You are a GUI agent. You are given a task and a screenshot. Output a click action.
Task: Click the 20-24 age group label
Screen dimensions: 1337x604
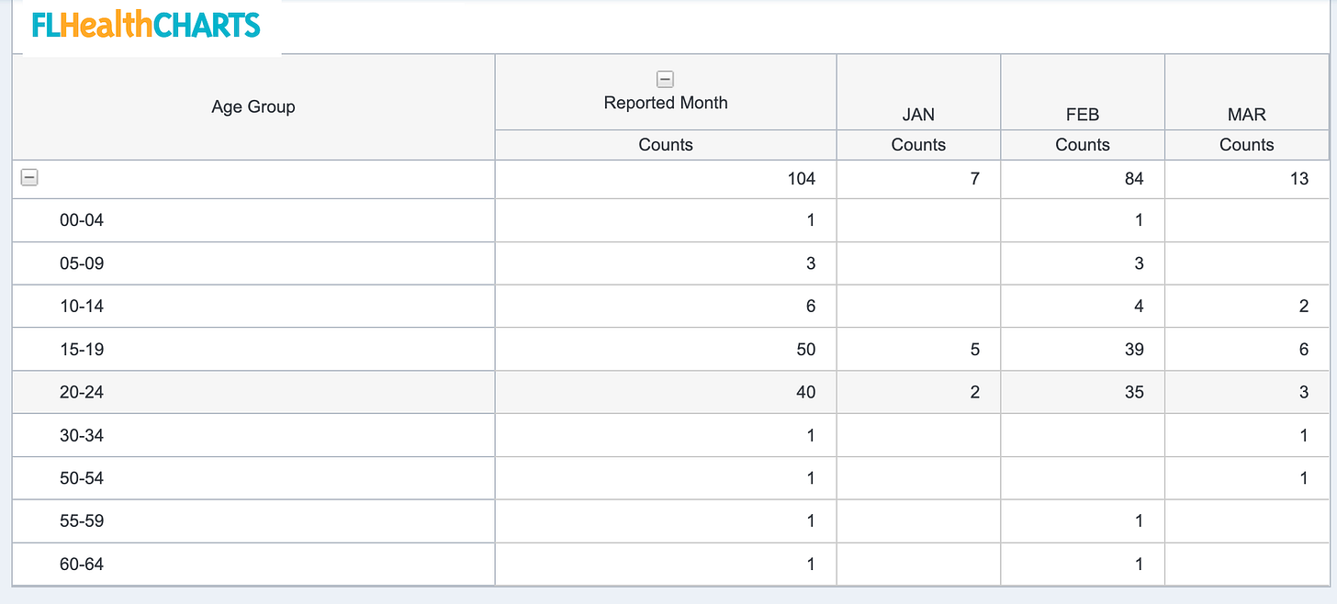(x=84, y=392)
